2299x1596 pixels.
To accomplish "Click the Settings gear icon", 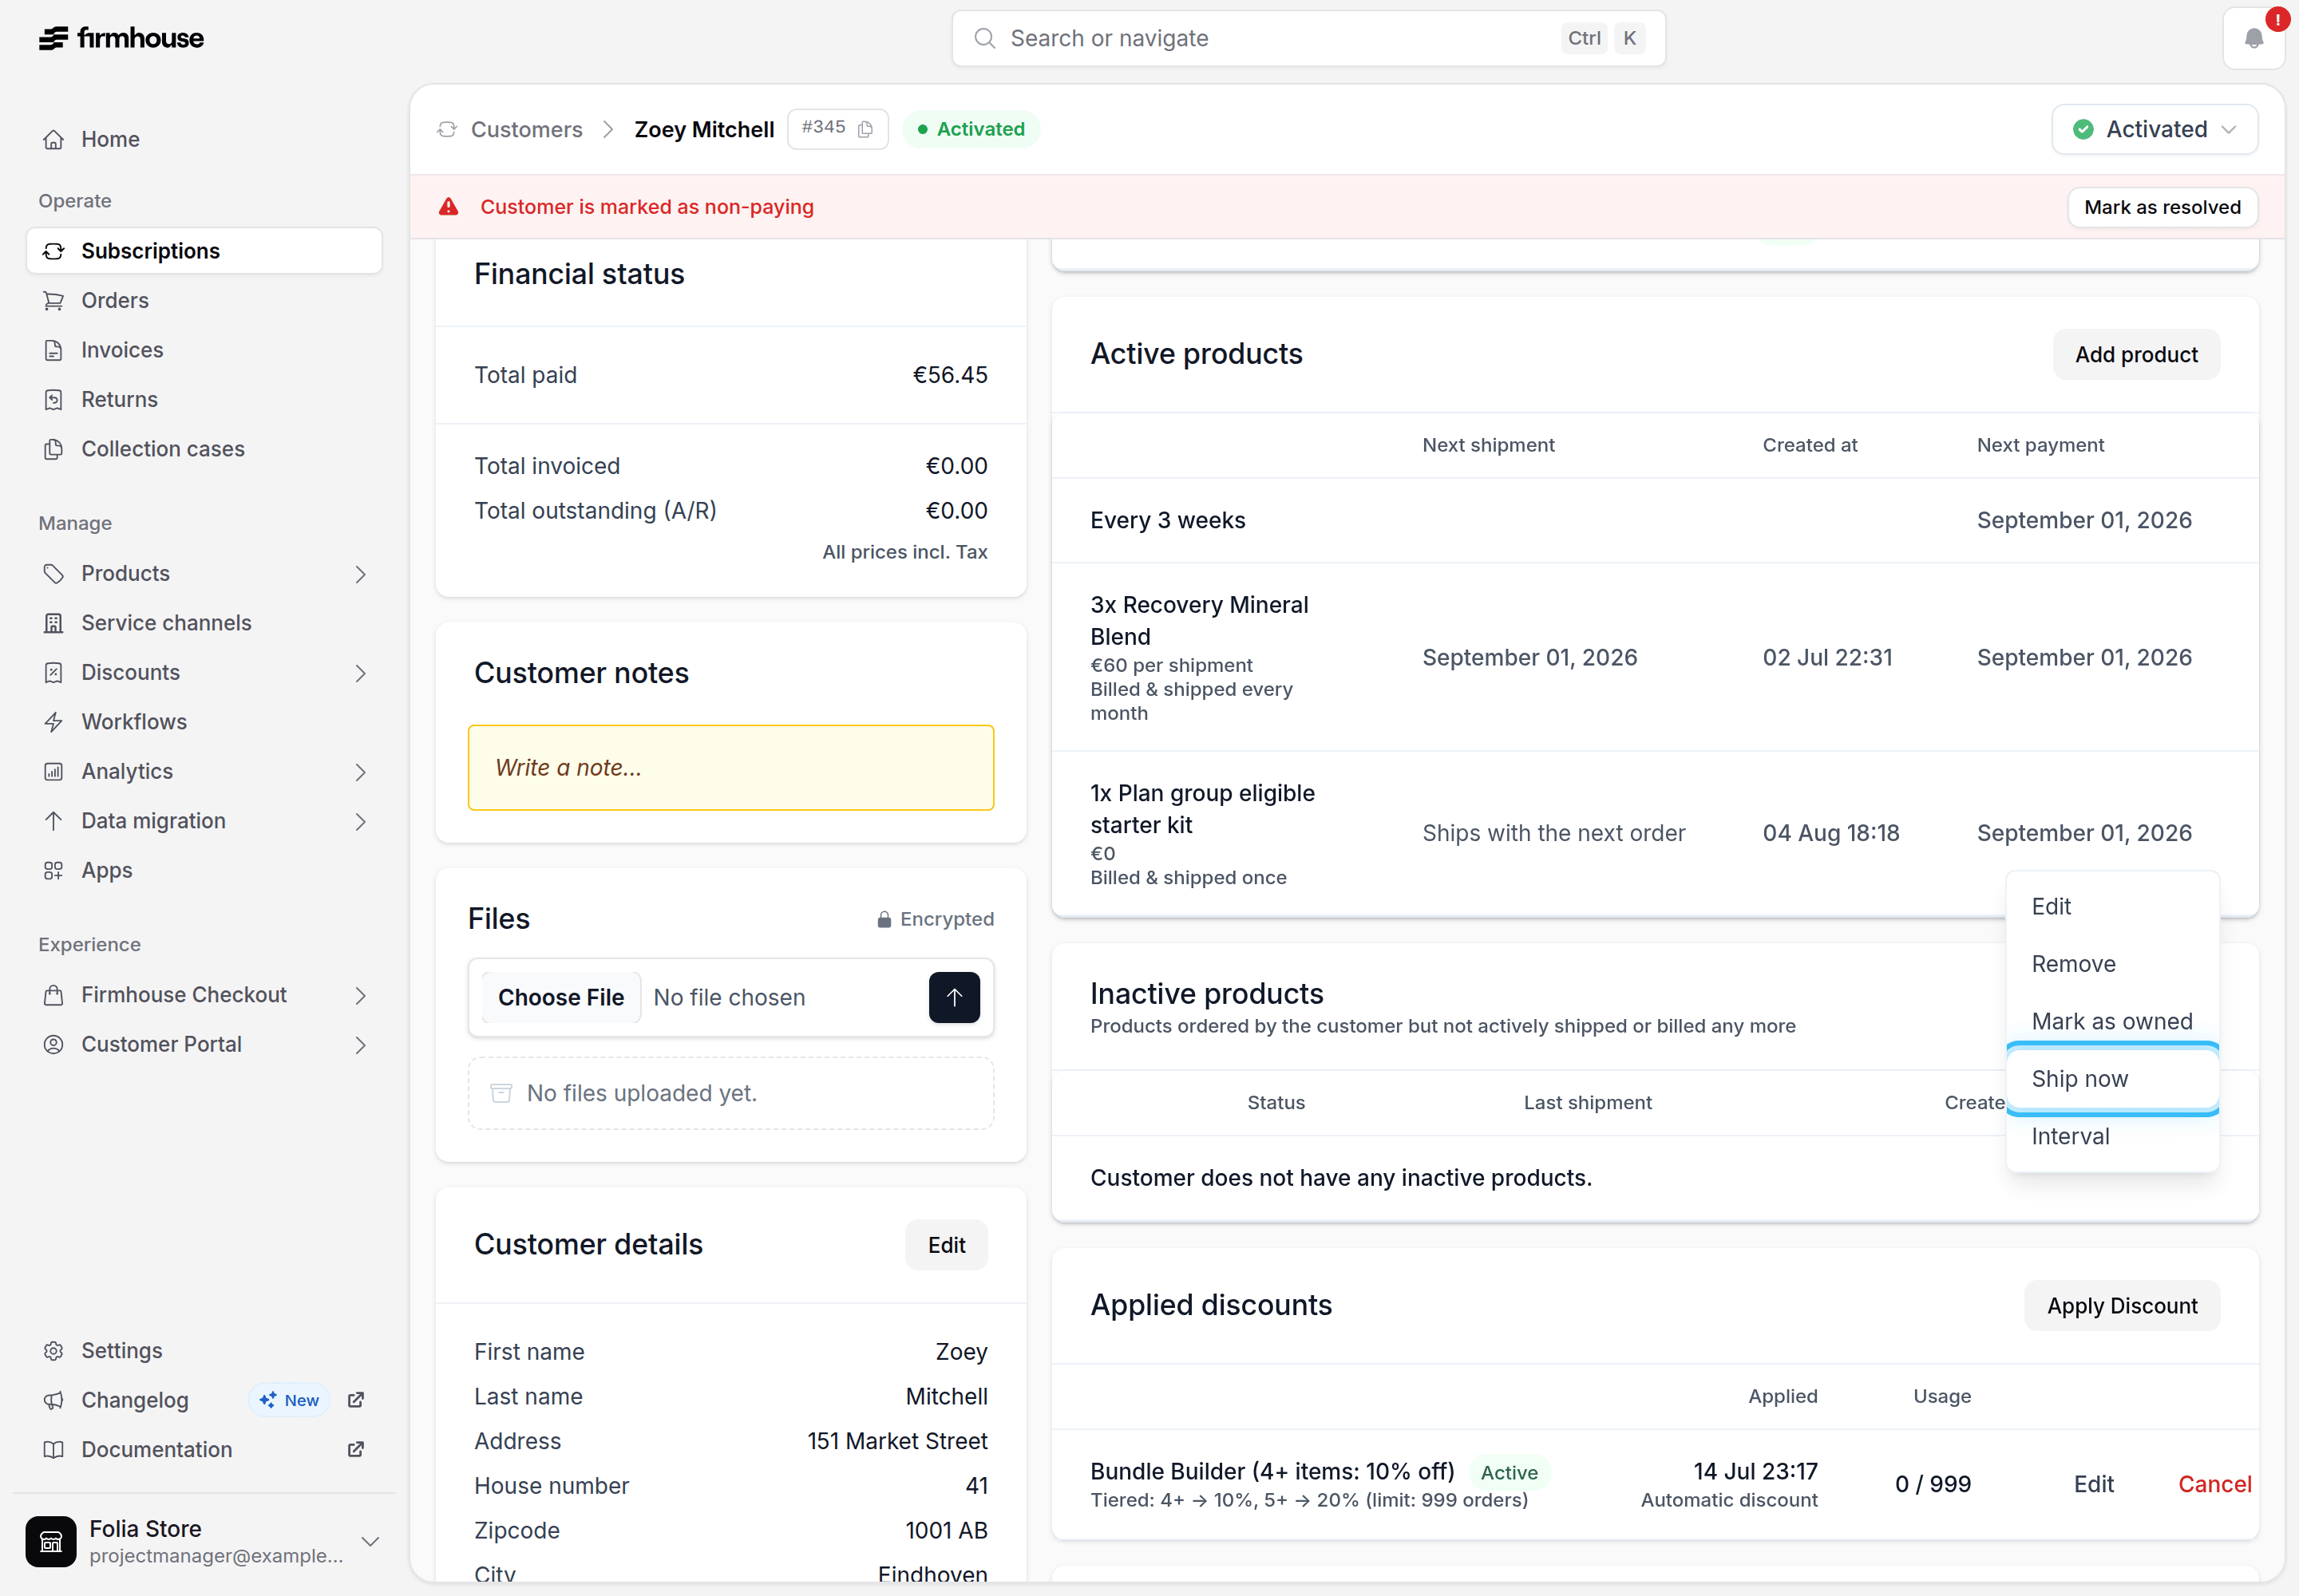I will point(54,1351).
